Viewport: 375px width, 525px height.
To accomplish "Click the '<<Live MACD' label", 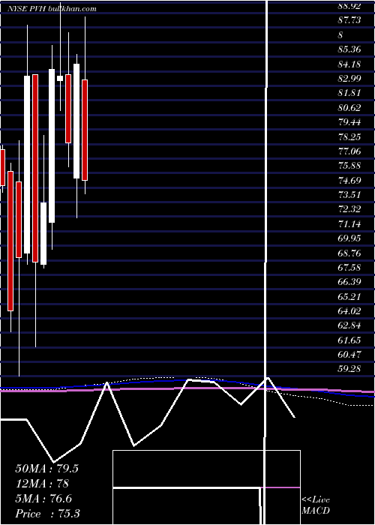I will [x=316, y=505].
